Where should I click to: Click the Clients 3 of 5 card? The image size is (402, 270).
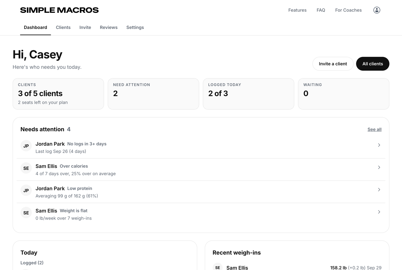pyautogui.click(x=58, y=94)
